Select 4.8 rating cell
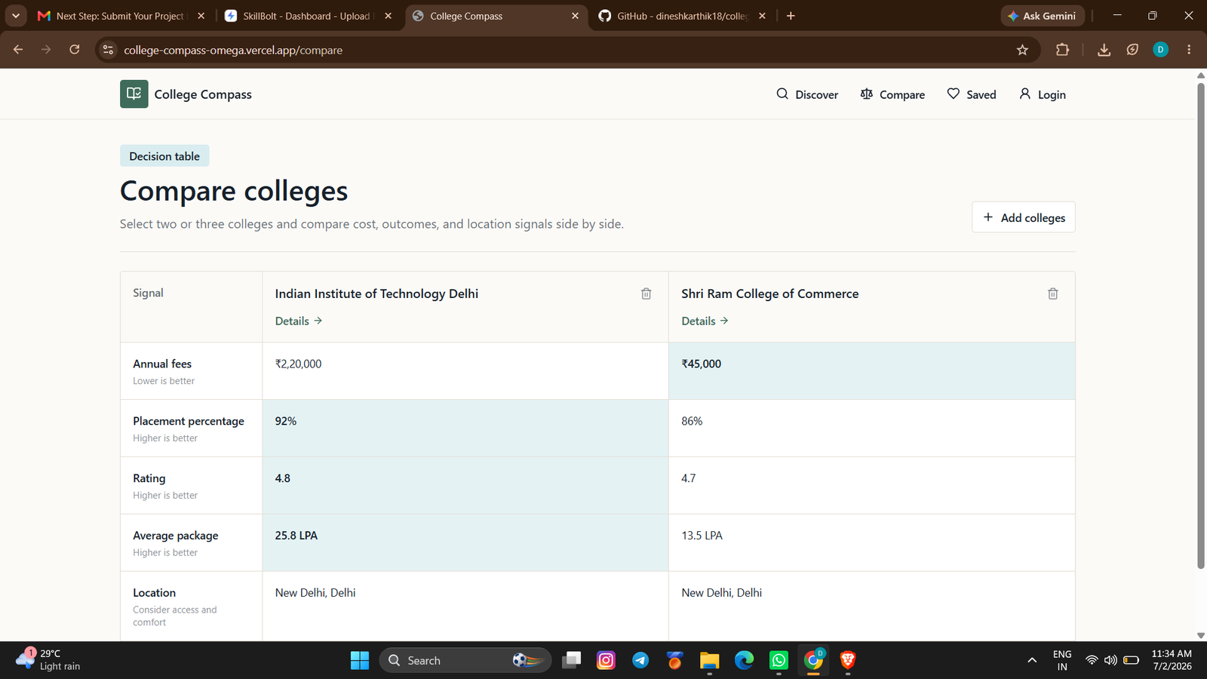1207x679 pixels. (x=465, y=486)
